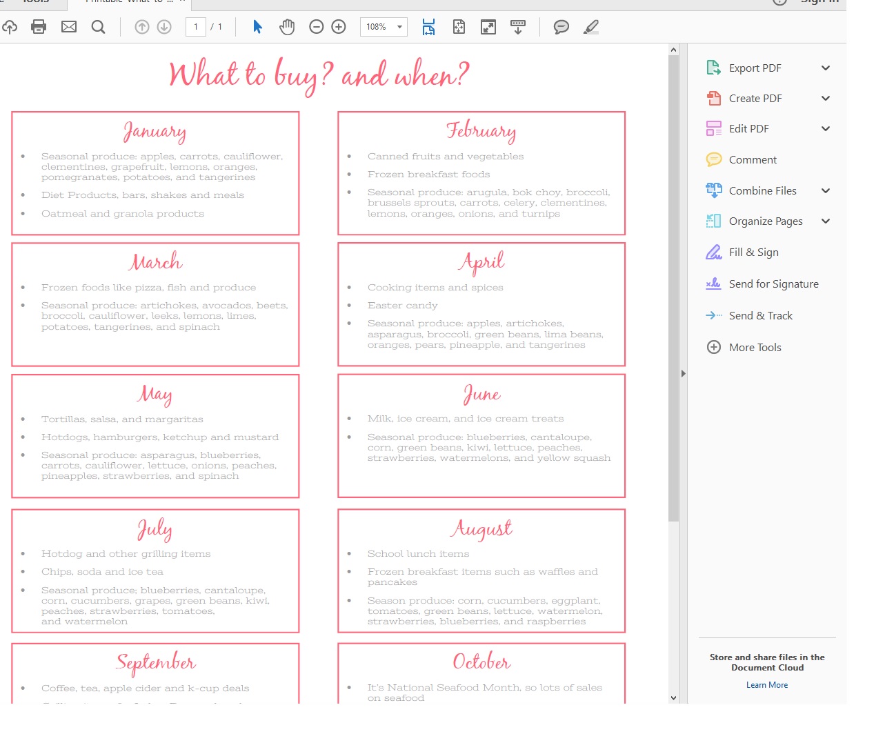
Task: Click the "October" heading
Action: pyautogui.click(x=481, y=662)
